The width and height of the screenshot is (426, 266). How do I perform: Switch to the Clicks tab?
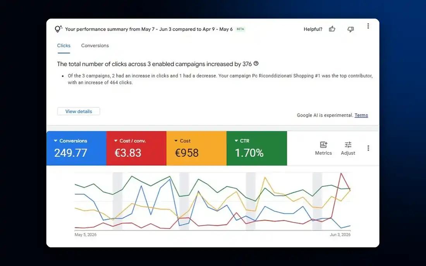(x=64, y=46)
